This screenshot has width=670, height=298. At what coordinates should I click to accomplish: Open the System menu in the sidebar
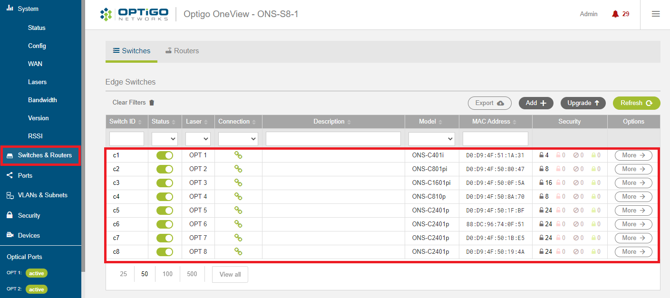point(27,8)
